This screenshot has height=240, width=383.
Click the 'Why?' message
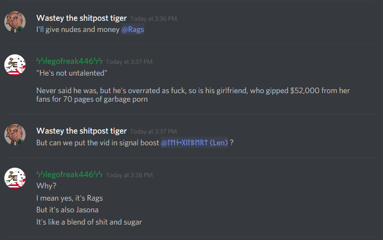click(46, 186)
